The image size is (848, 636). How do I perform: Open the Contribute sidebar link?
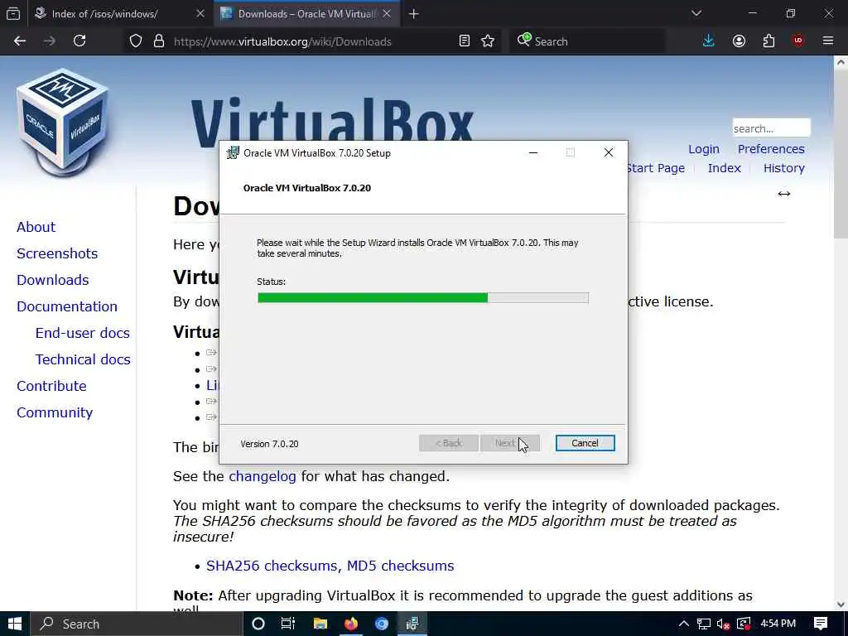(51, 386)
